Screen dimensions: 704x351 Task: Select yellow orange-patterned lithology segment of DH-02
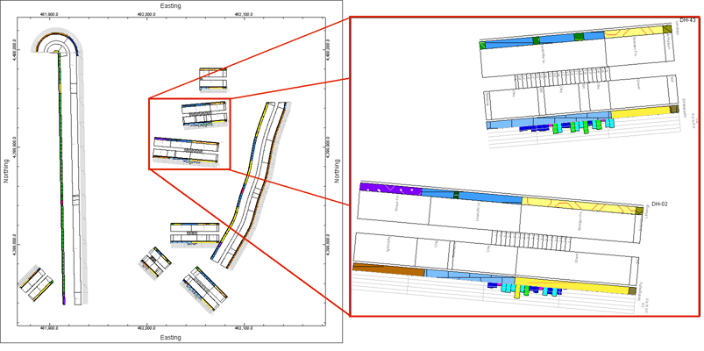580,205
